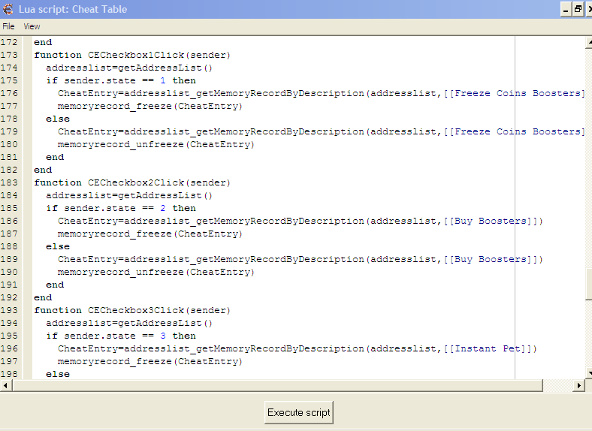Click the horizontal scrollbar right arrow

(578, 385)
